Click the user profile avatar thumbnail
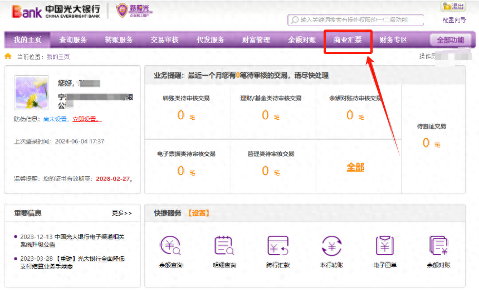 point(31,93)
